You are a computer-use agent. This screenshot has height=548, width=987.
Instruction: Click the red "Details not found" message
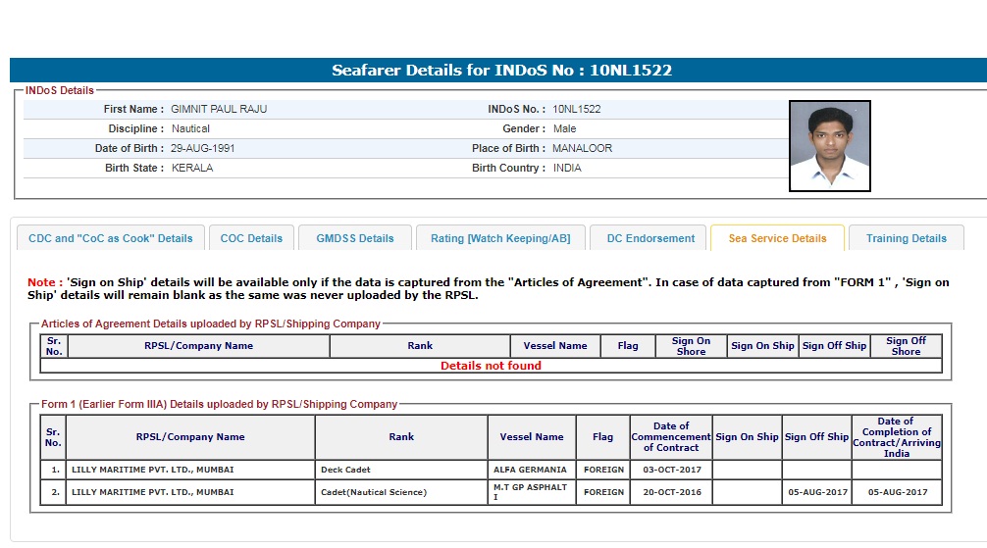pyautogui.click(x=491, y=366)
